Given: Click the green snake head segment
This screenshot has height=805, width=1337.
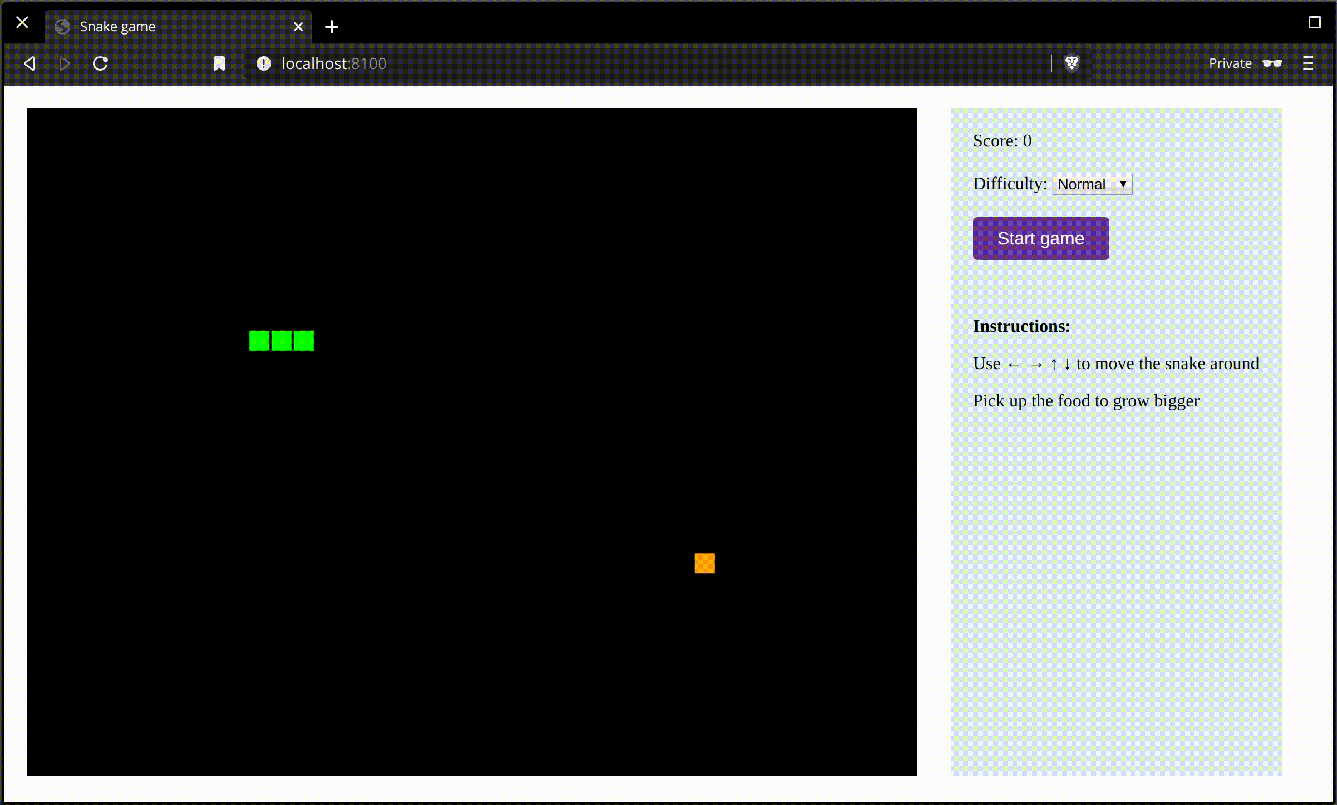Looking at the screenshot, I should pyautogui.click(x=304, y=341).
